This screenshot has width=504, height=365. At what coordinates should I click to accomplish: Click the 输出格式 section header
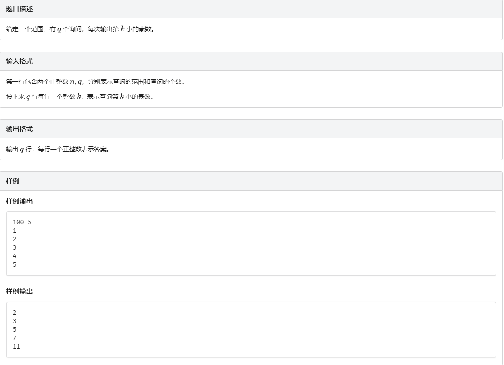click(x=20, y=129)
